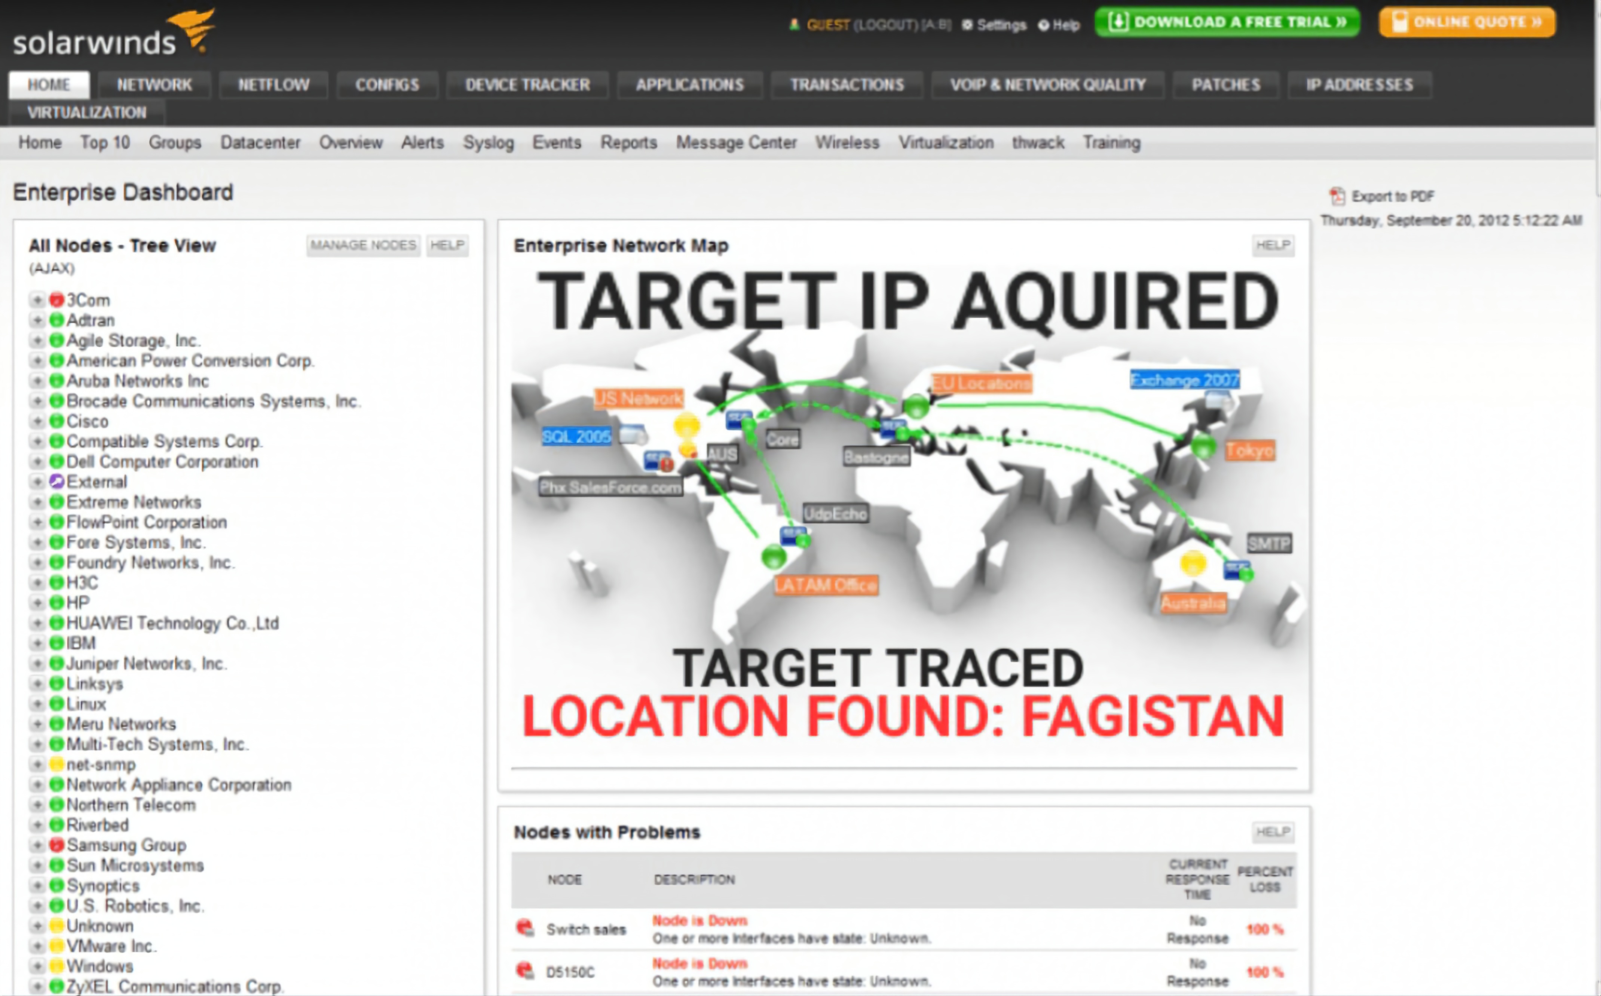
Task: Click the yellow VMware Inc. status icon
Action: (x=57, y=947)
